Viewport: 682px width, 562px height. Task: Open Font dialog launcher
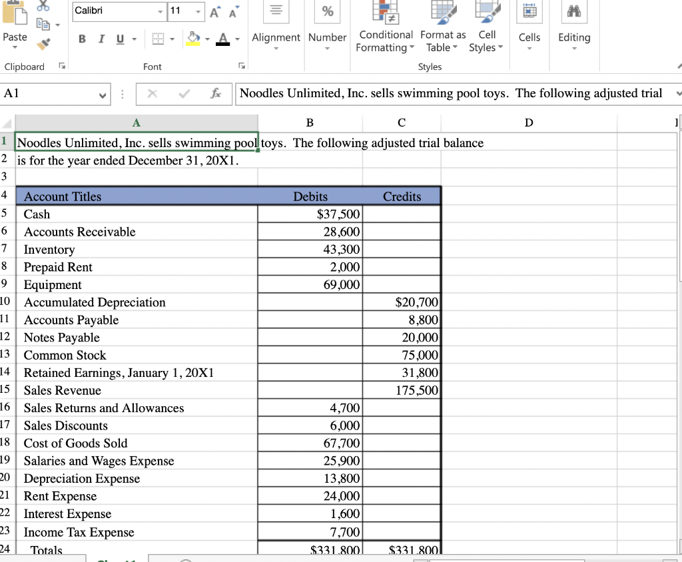pyautogui.click(x=242, y=66)
